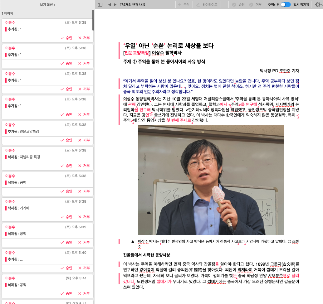
Task: Click the '174개의 변경 내용' counter
Action: [x=132, y=5]
